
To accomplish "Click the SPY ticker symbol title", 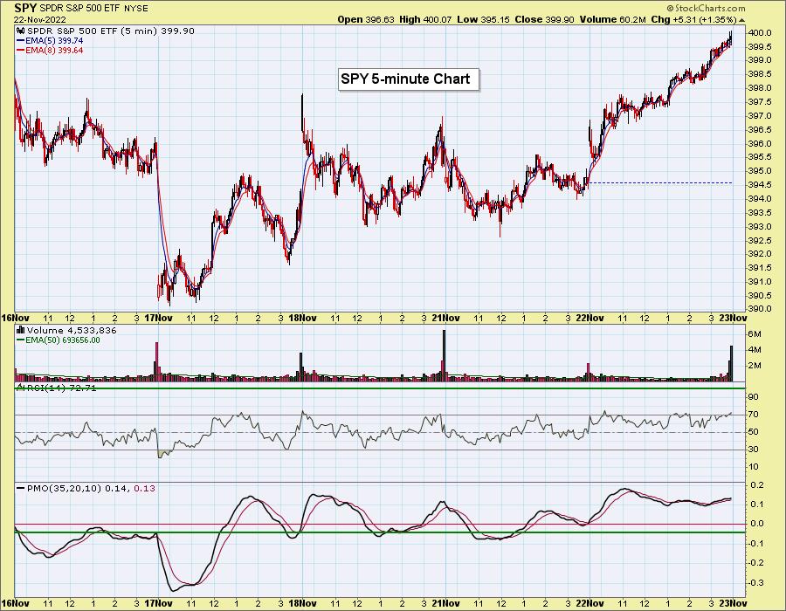I will tap(25, 8).
